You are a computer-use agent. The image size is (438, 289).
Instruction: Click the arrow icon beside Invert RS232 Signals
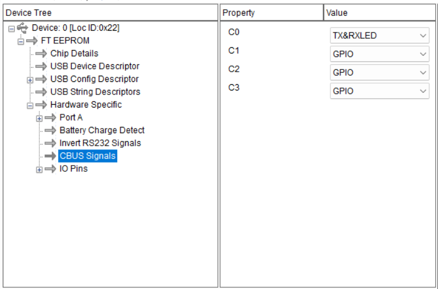point(50,143)
